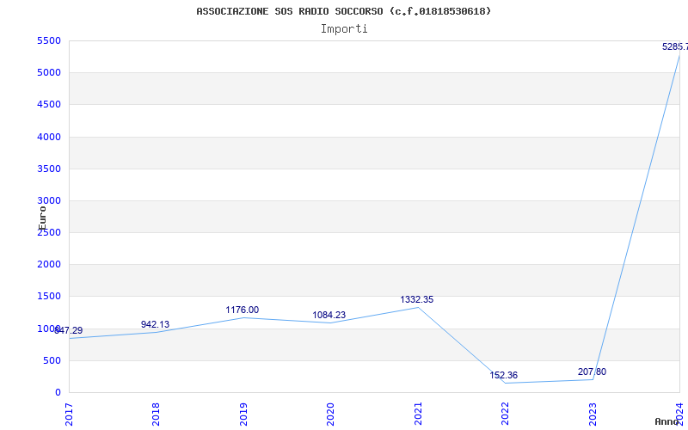The height and width of the screenshot is (430, 688).
Task: Select the 1332.35 data label
Action: pos(416,299)
